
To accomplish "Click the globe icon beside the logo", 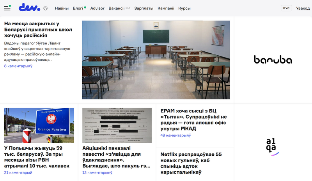I will point(45,8).
